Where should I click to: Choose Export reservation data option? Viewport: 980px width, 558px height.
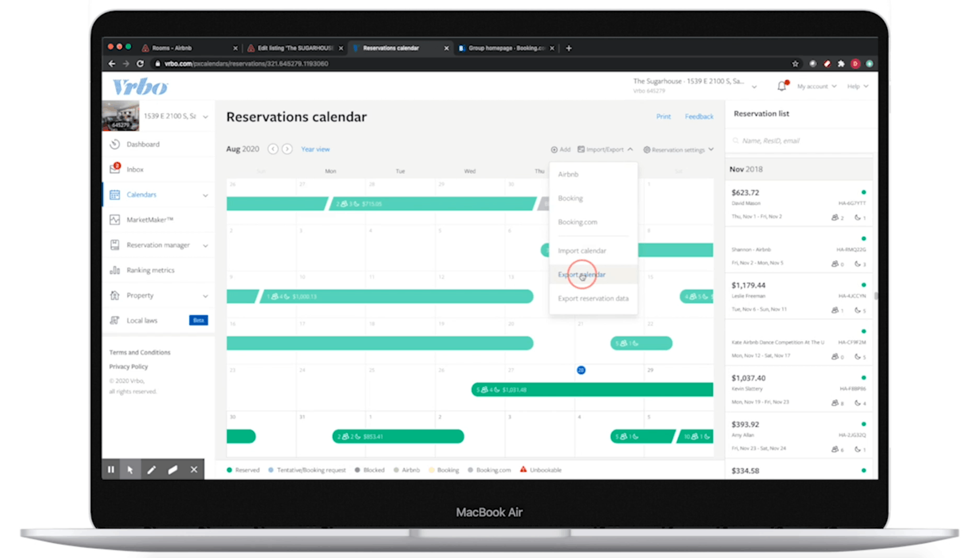coord(593,298)
